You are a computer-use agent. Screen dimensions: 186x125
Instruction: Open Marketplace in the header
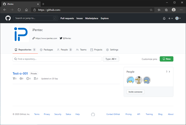pyautogui.click(x=92, y=18)
